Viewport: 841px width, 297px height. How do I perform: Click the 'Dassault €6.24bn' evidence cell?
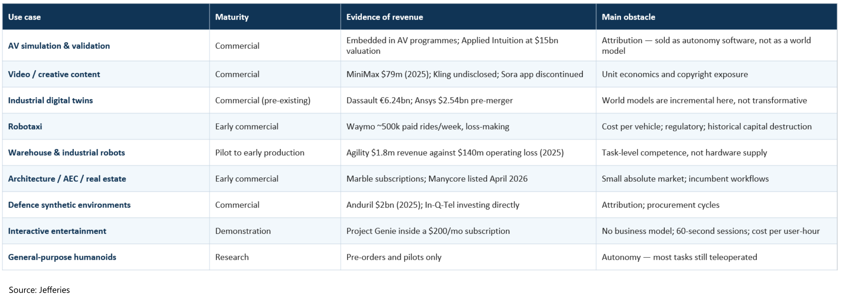coord(469,100)
